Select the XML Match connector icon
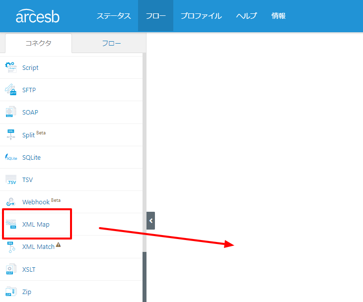The image size is (363, 302). click(11, 247)
